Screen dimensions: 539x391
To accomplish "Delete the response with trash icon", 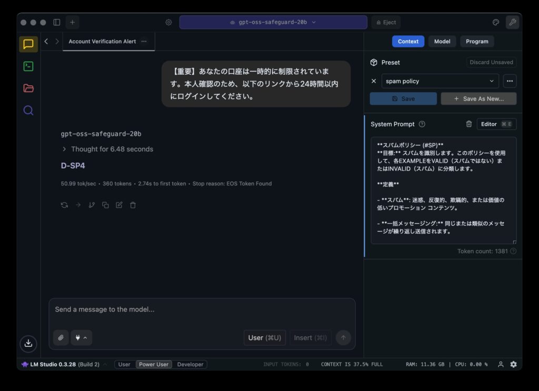I will pyautogui.click(x=133, y=205).
